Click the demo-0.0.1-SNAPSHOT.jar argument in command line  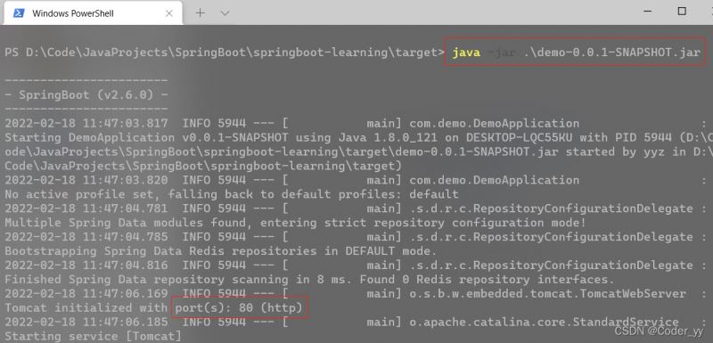[x=611, y=53]
